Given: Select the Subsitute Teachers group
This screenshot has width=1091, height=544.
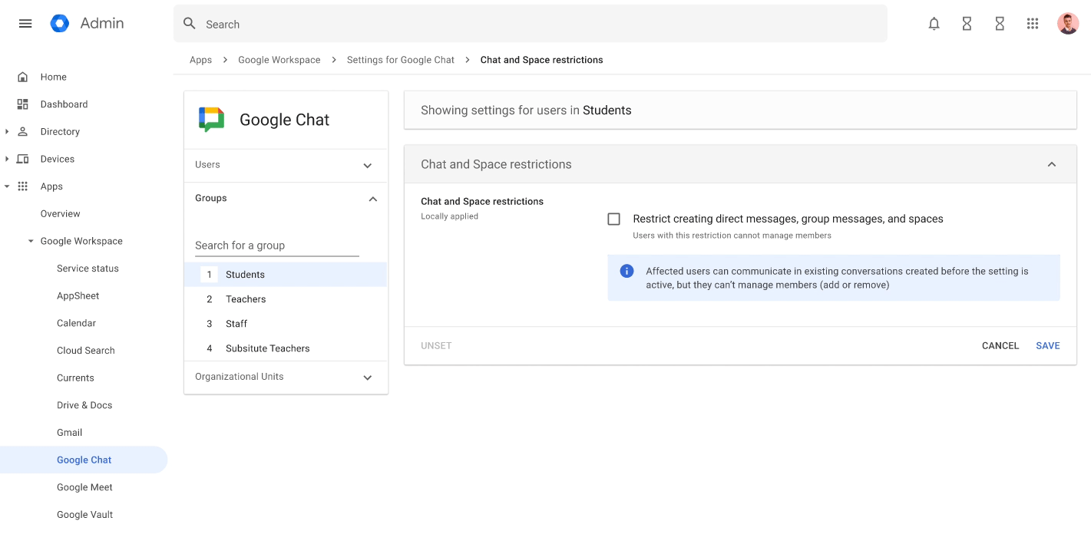Looking at the screenshot, I should tap(286, 348).
